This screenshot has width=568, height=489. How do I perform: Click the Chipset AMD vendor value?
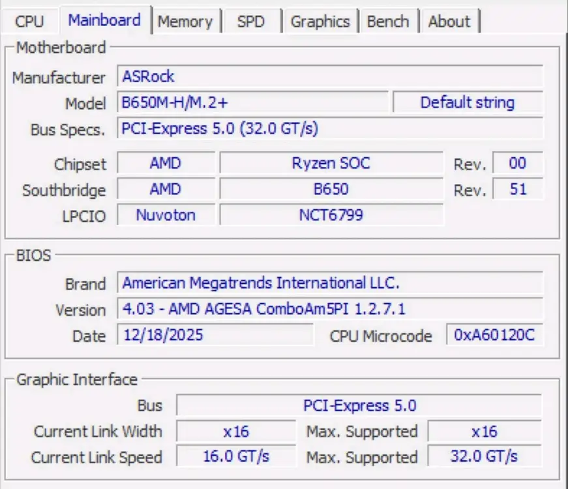[x=166, y=163]
